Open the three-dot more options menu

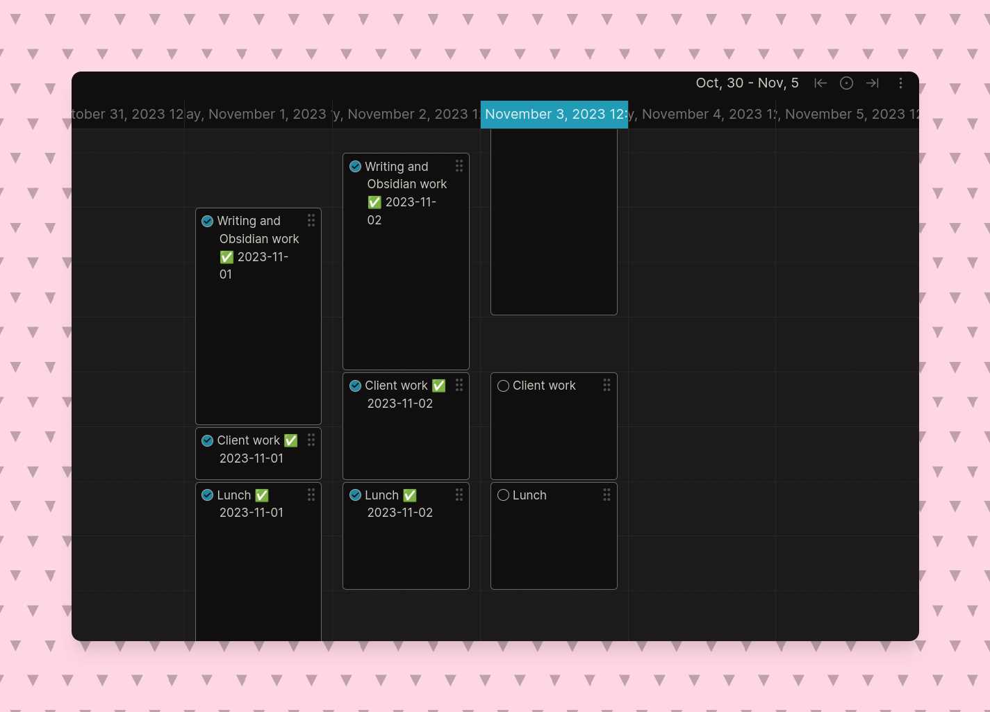[x=900, y=83]
